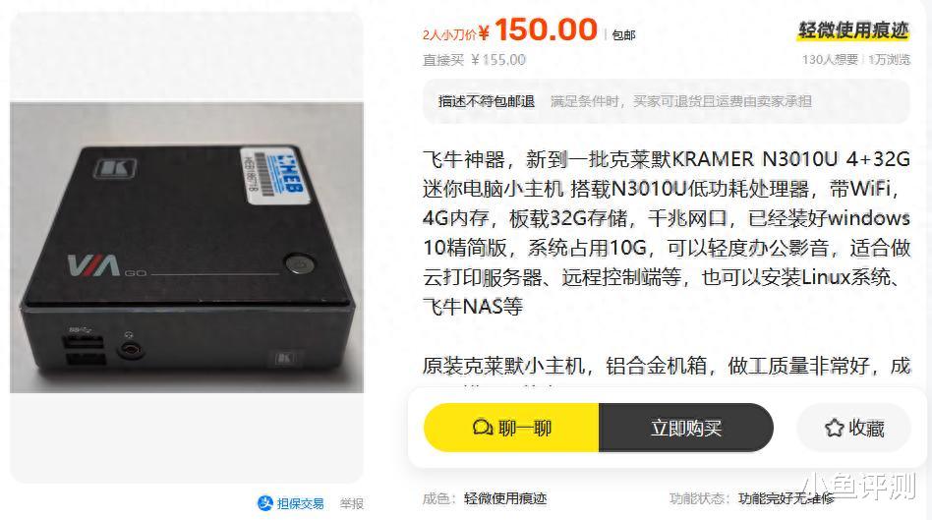Click the 2人小刀价 ¥150.00 price
Viewport: 932px width, 520px height.
click(x=510, y=29)
